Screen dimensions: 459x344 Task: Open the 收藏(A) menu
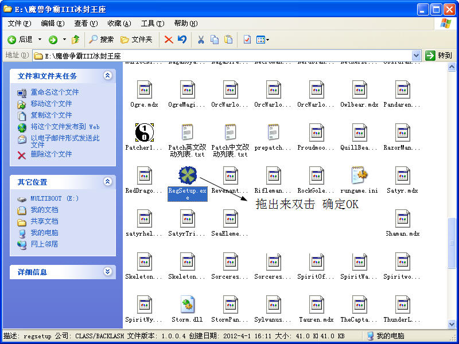pyautogui.click(x=119, y=24)
